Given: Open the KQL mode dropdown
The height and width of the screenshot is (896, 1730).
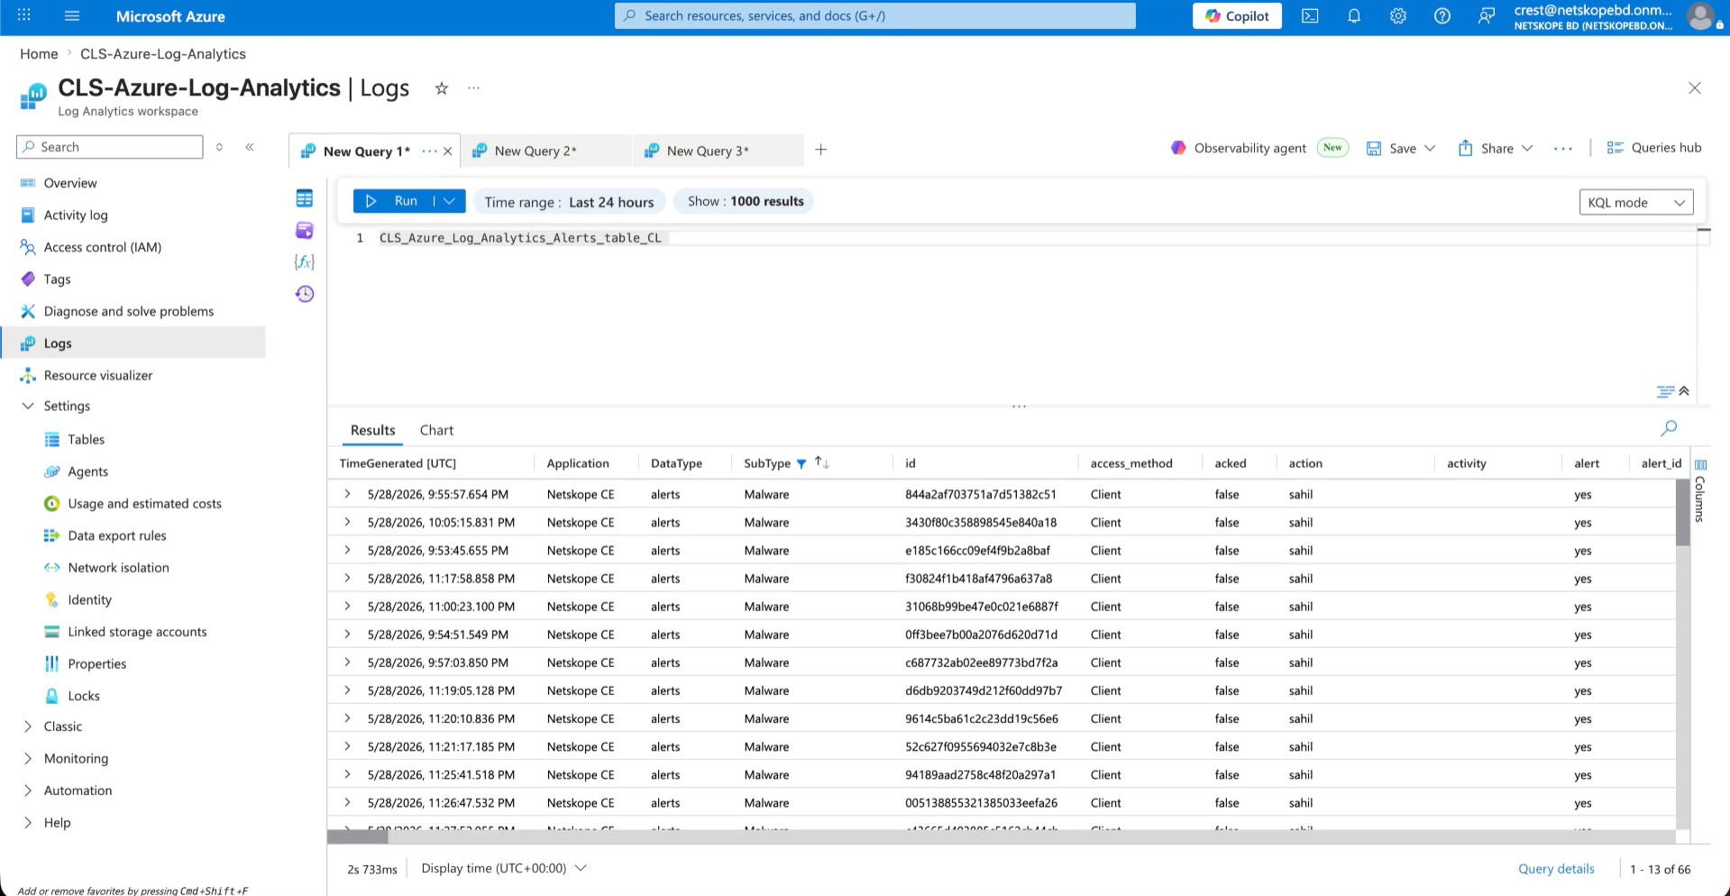Looking at the screenshot, I should click(x=1636, y=203).
